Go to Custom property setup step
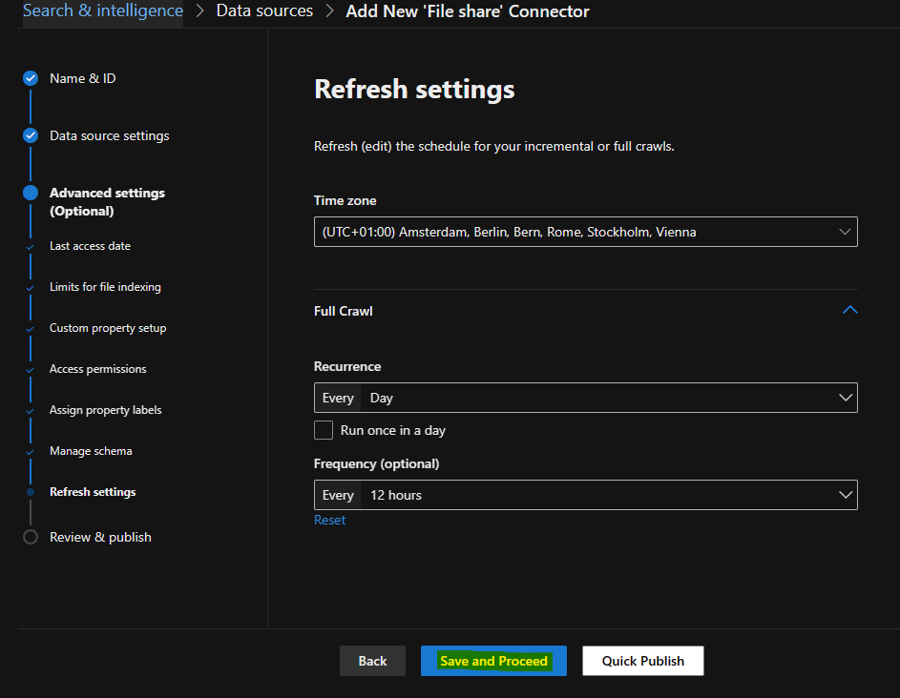The height and width of the screenshot is (698, 900). coord(108,328)
